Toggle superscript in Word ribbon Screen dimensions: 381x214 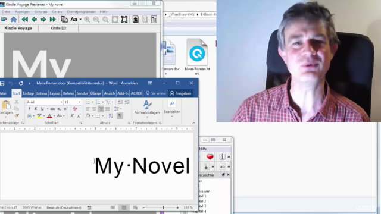(x=65, y=109)
